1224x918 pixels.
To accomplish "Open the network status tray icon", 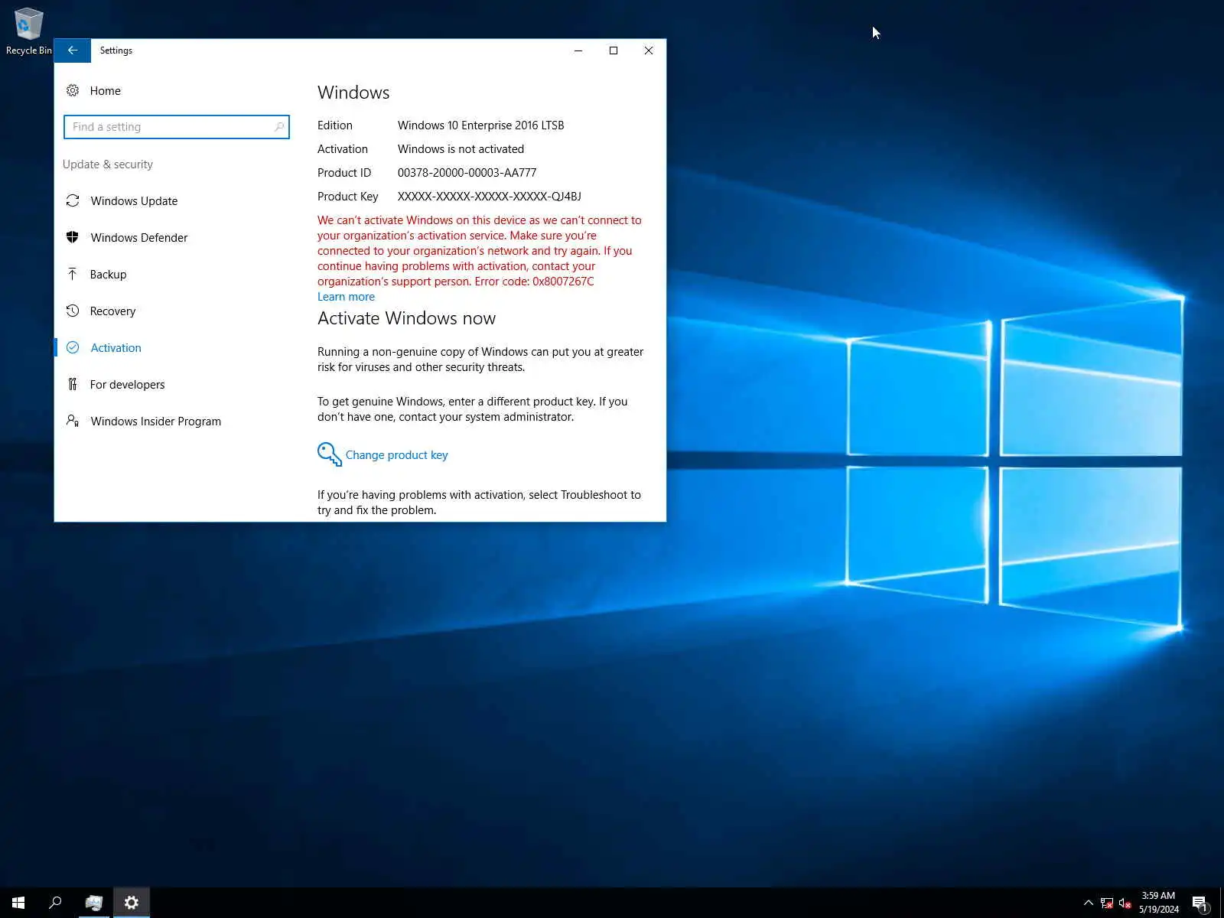I will [1106, 903].
